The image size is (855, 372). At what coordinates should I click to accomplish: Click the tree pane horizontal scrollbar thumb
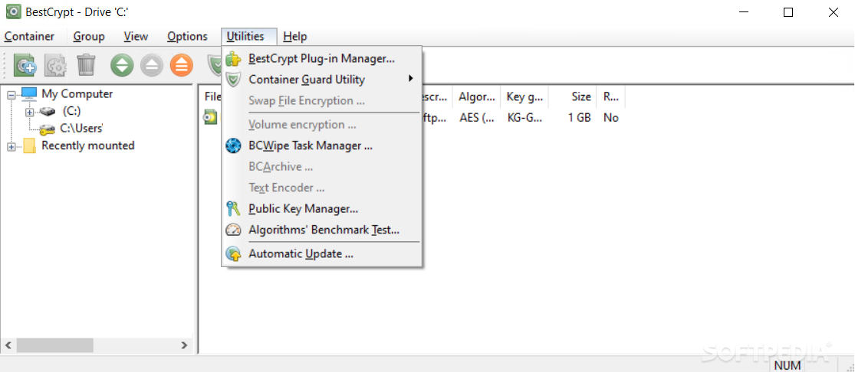[54, 345]
